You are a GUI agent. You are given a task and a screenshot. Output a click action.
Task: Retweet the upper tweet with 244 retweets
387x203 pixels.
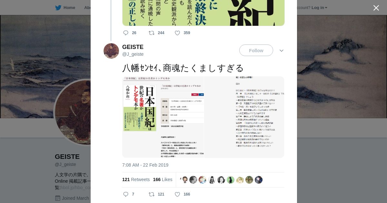point(151,33)
